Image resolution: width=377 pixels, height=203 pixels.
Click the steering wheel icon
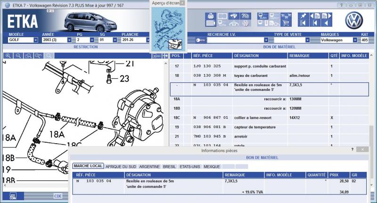click(x=234, y=23)
